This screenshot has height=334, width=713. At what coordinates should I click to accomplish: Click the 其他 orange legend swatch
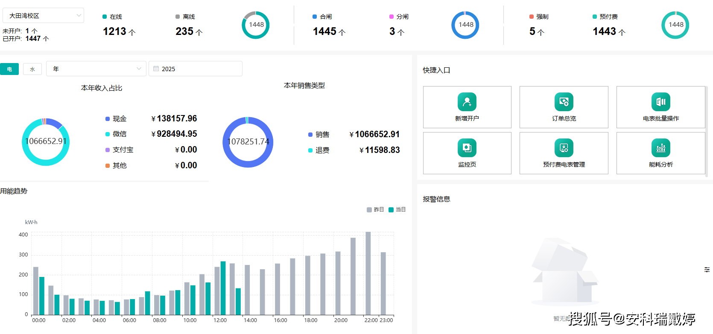(108, 166)
